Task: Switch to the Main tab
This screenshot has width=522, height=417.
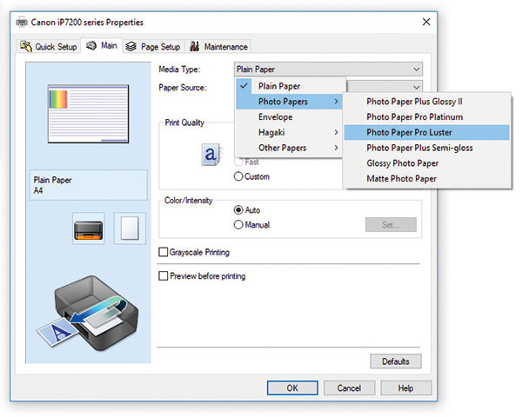Action: tap(102, 45)
